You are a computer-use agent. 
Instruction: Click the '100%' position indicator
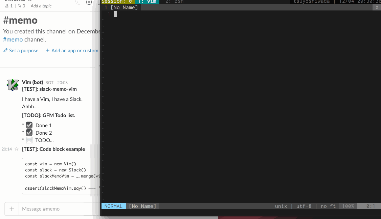pyautogui.click(x=348, y=206)
